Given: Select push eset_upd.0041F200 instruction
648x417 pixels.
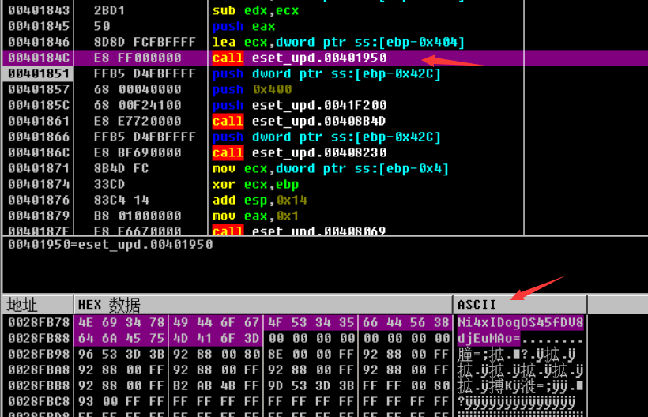Looking at the screenshot, I should coord(300,105).
